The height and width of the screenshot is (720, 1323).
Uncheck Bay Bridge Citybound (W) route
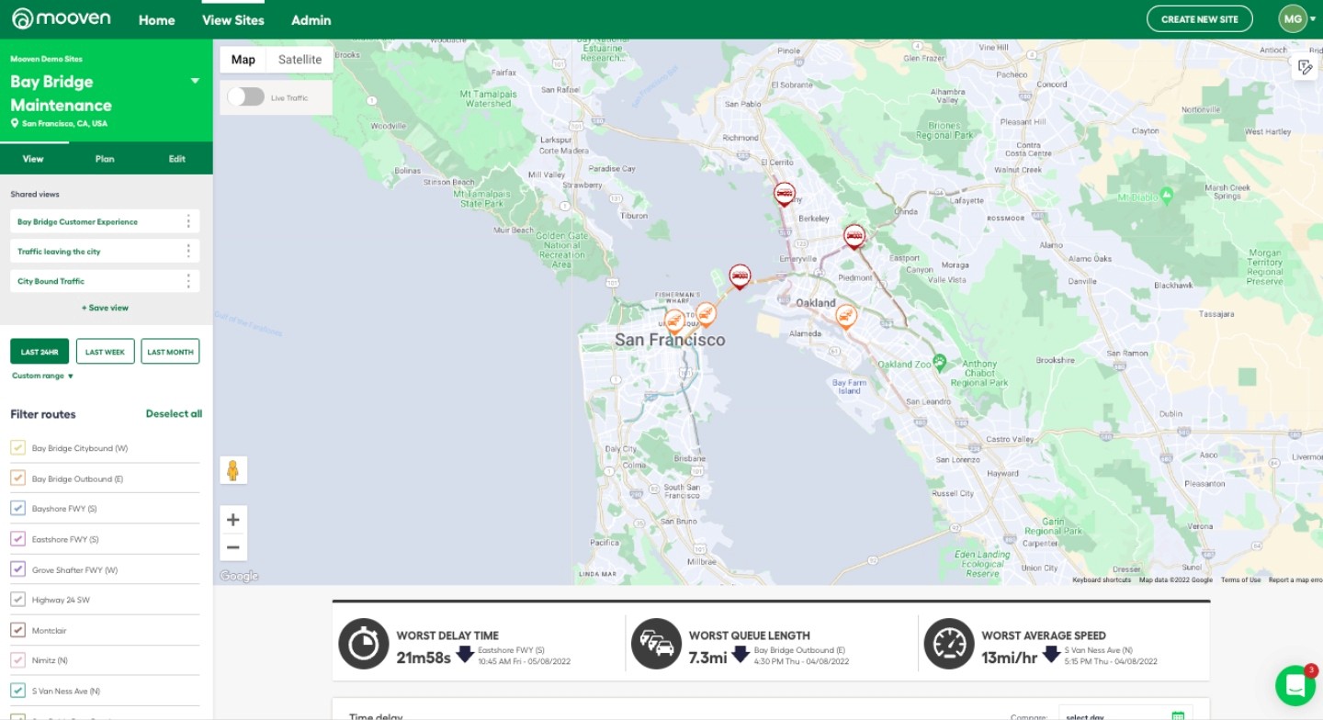17,448
